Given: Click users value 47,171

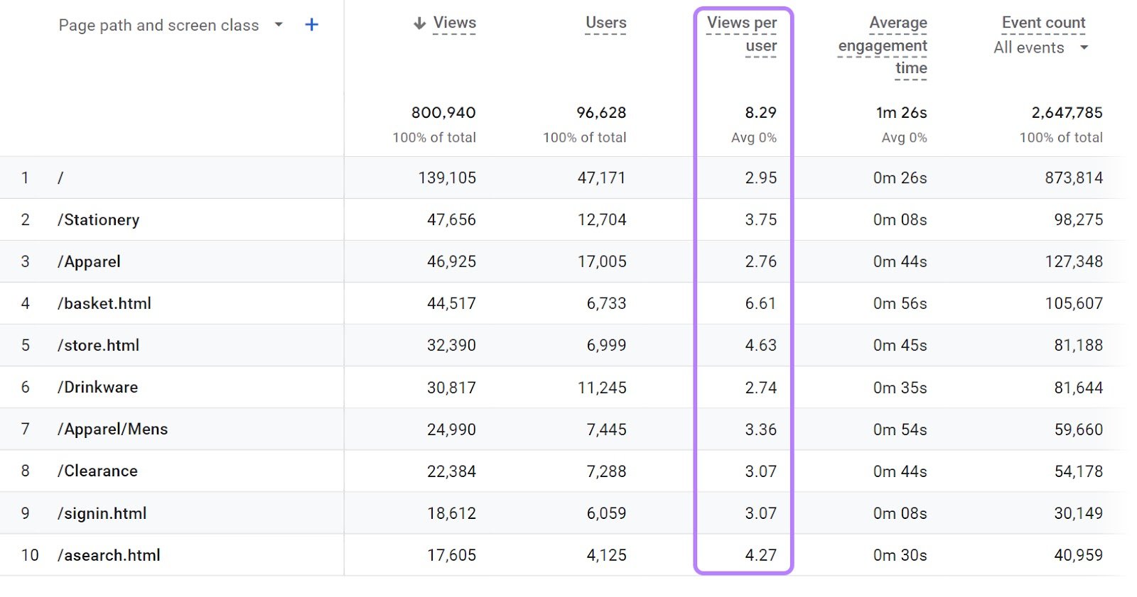Looking at the screenshot, I should pyautogui.click(x=601, y=178).
